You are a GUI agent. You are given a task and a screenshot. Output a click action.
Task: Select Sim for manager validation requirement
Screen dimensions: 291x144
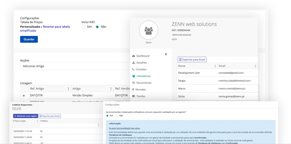coord(107,116)
